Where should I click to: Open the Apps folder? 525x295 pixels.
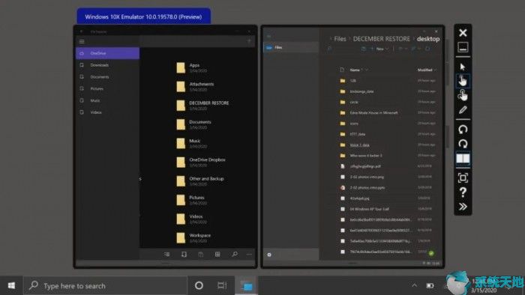tap(191, 67)
